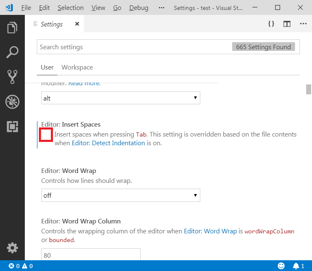This screenshot has width=312, height=271.
Task: Click the 'Editor: Insert Spaces' setting title
Action: [71, 125]
